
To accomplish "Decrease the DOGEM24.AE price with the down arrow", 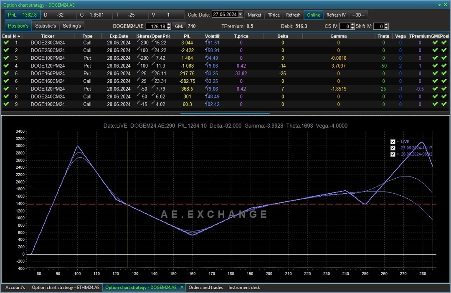I will [169, 28].
